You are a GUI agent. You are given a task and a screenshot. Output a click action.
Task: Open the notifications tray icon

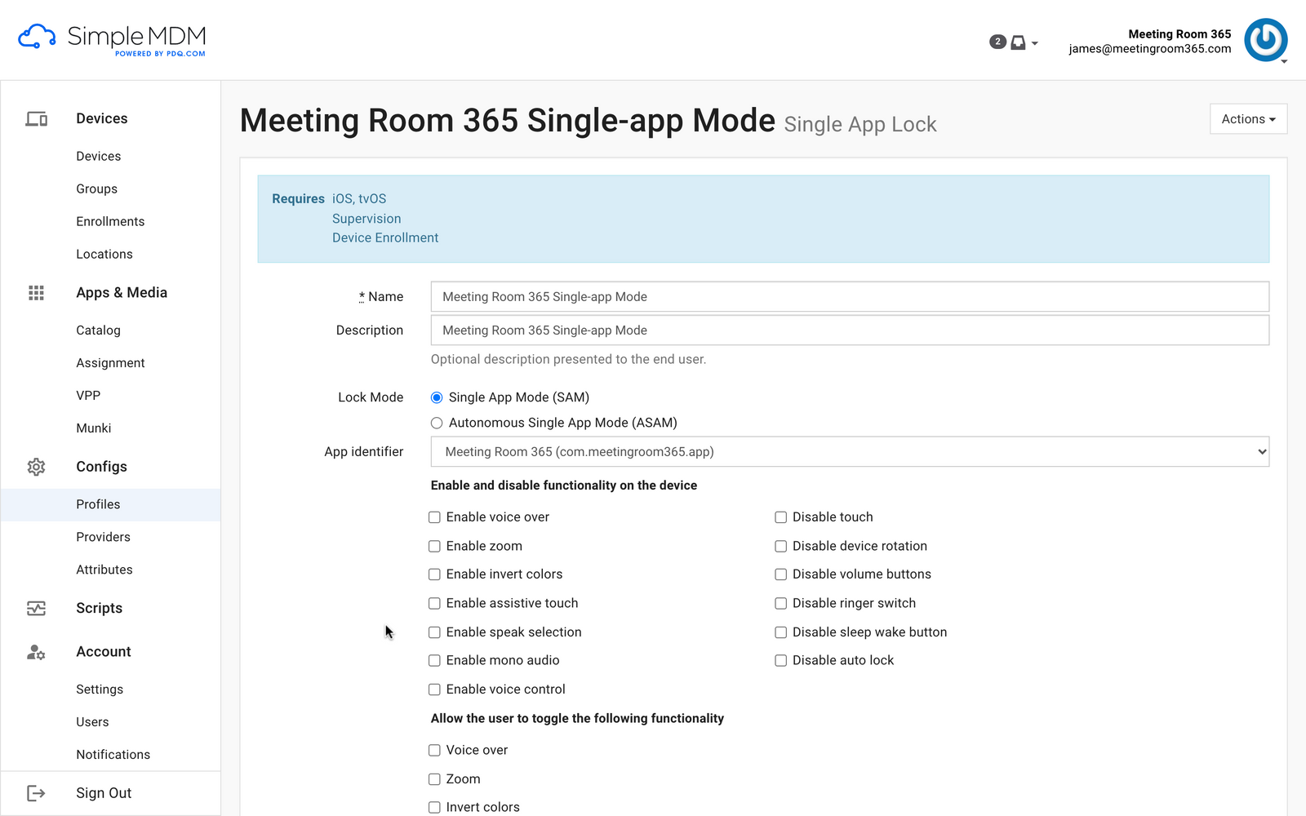point(1018,42)
